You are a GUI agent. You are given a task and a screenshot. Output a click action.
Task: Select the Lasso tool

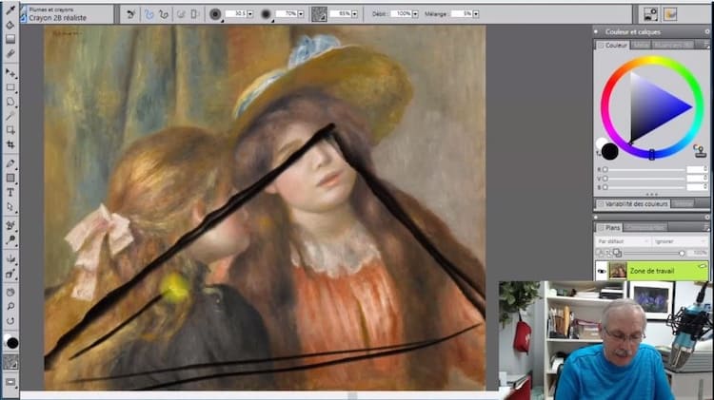[x=10, y=102]
